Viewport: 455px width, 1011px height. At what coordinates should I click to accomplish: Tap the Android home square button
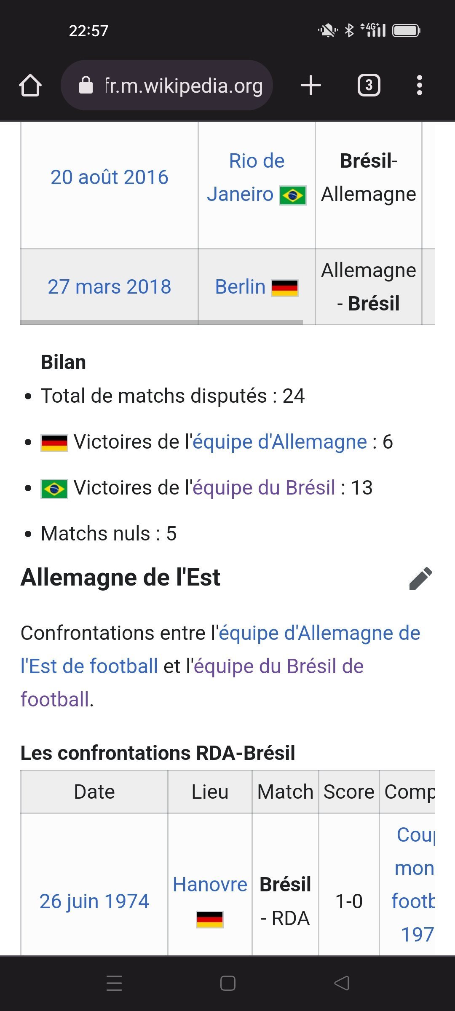(x=227, y=983)
